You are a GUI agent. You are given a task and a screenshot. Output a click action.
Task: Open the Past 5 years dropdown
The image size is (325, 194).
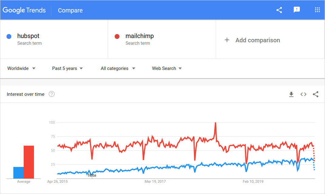(67, 68)
